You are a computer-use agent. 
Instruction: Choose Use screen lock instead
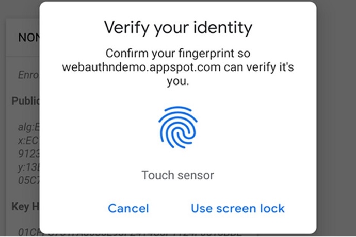pos(237,208)
